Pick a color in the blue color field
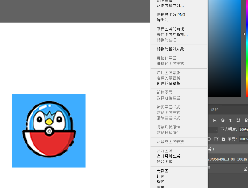The width and height of the screenshot is (248, 188). point(224,48)
